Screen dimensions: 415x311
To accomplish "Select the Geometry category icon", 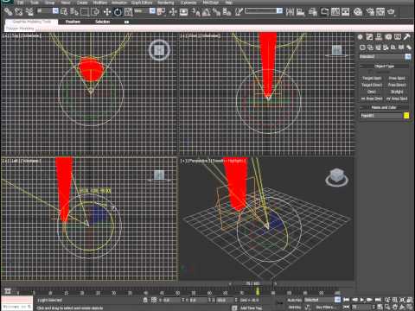I will click(362, 48).
